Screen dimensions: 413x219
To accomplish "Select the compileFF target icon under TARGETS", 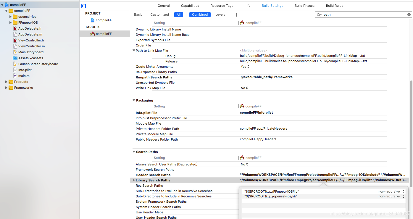I will coord(93,34).
